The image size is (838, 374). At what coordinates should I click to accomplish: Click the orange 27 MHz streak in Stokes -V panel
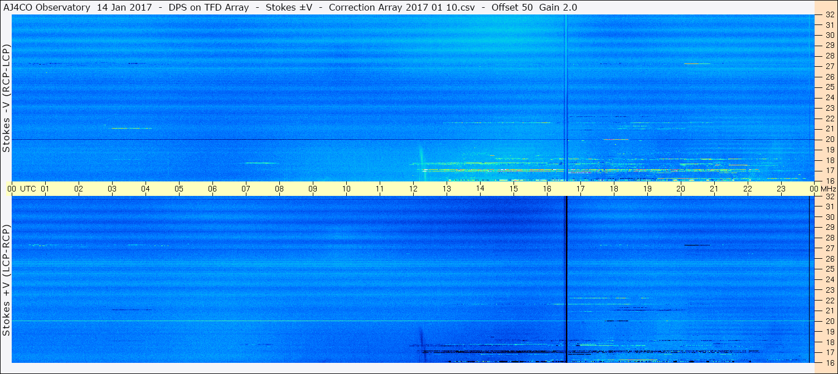pos(697,63)
